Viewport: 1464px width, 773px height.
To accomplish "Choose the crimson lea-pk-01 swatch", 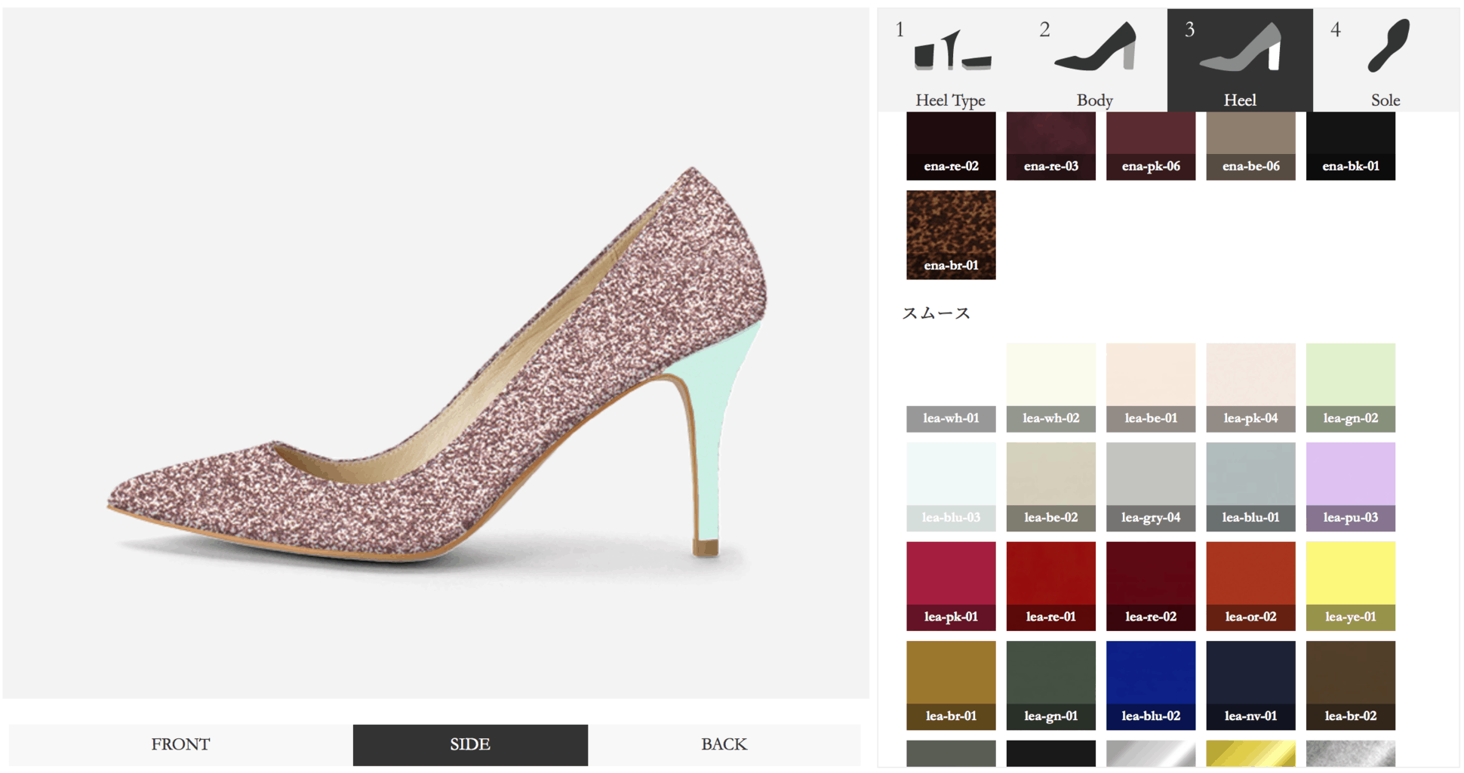I will coord(951,585).
